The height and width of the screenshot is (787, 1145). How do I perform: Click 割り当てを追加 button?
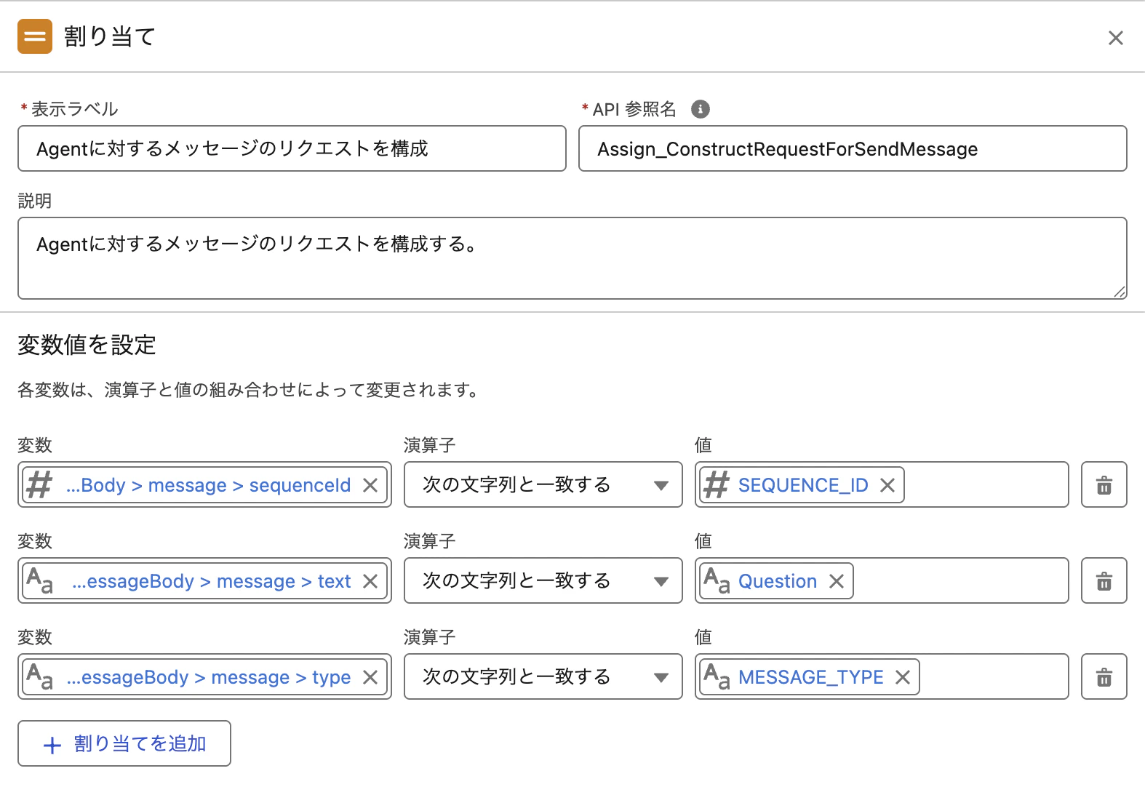(124, 743)
